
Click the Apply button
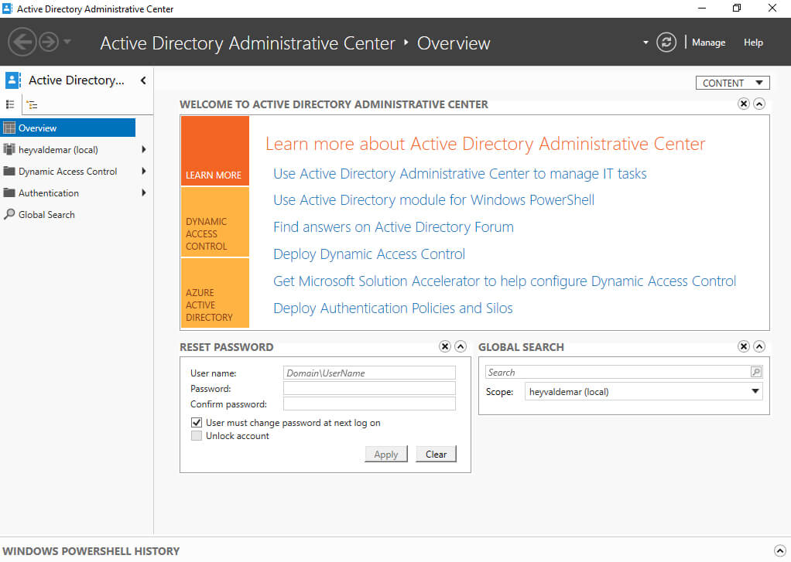tap(386, 454)
